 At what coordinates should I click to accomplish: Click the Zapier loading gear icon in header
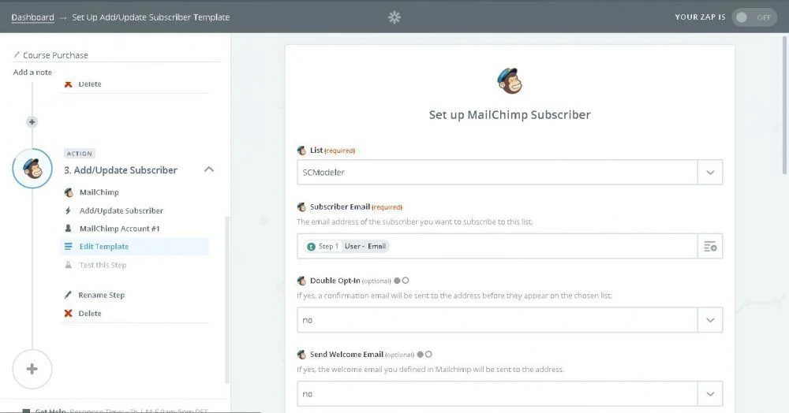pos(394,17)
